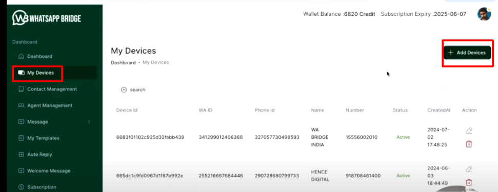Expand the Message submenu chevron
498x192 pixels.
pyautogui.click(x=89, y=122)
